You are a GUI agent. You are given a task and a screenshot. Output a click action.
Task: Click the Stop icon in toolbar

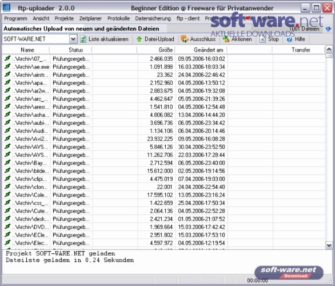pos(262,39)
